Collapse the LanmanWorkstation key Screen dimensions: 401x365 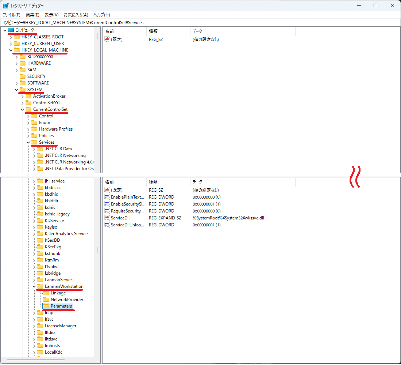34,286
